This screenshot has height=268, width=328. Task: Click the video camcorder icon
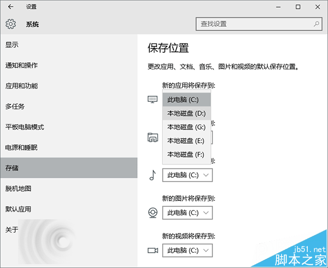pyautogui.click(x=153, y=250)
